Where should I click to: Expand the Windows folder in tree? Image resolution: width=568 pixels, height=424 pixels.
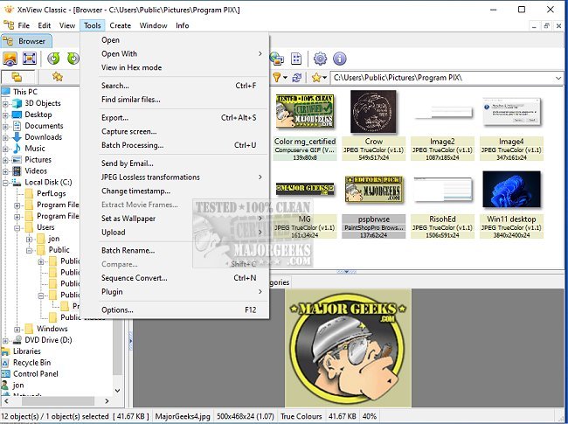pyautogui.click(x=17, y=329)
